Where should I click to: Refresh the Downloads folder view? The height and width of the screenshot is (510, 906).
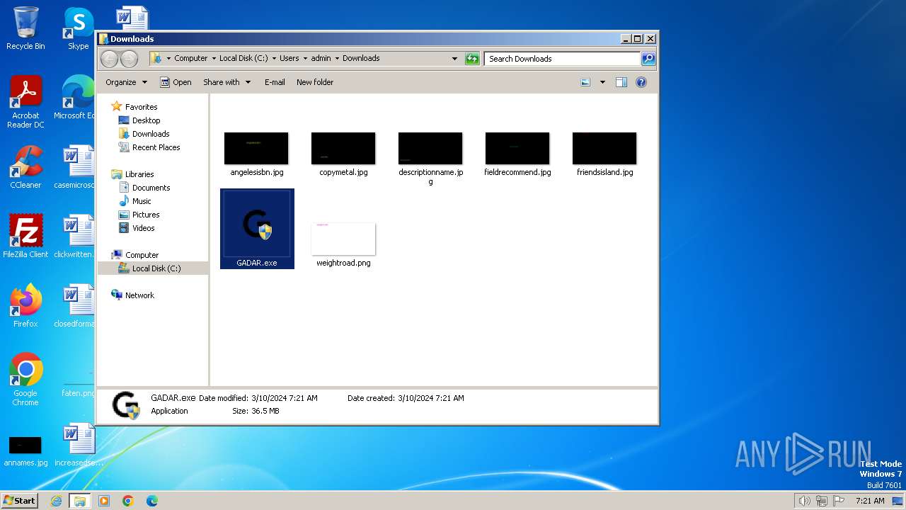[472, 59]
